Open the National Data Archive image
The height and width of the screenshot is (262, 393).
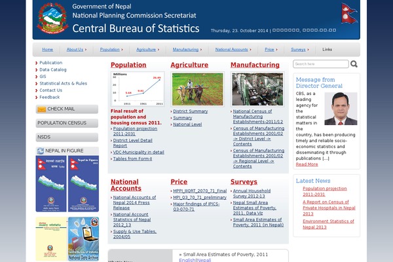point(83,239)
